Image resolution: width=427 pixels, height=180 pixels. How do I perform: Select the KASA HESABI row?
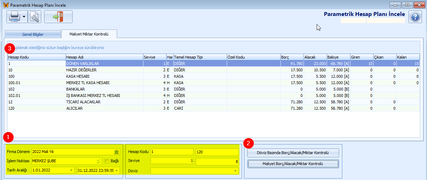[x=213, y=76]
